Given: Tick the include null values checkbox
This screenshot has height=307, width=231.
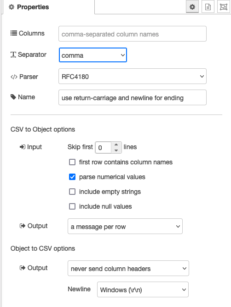Looking at the screenshot, I should click(x=72, y=206).
